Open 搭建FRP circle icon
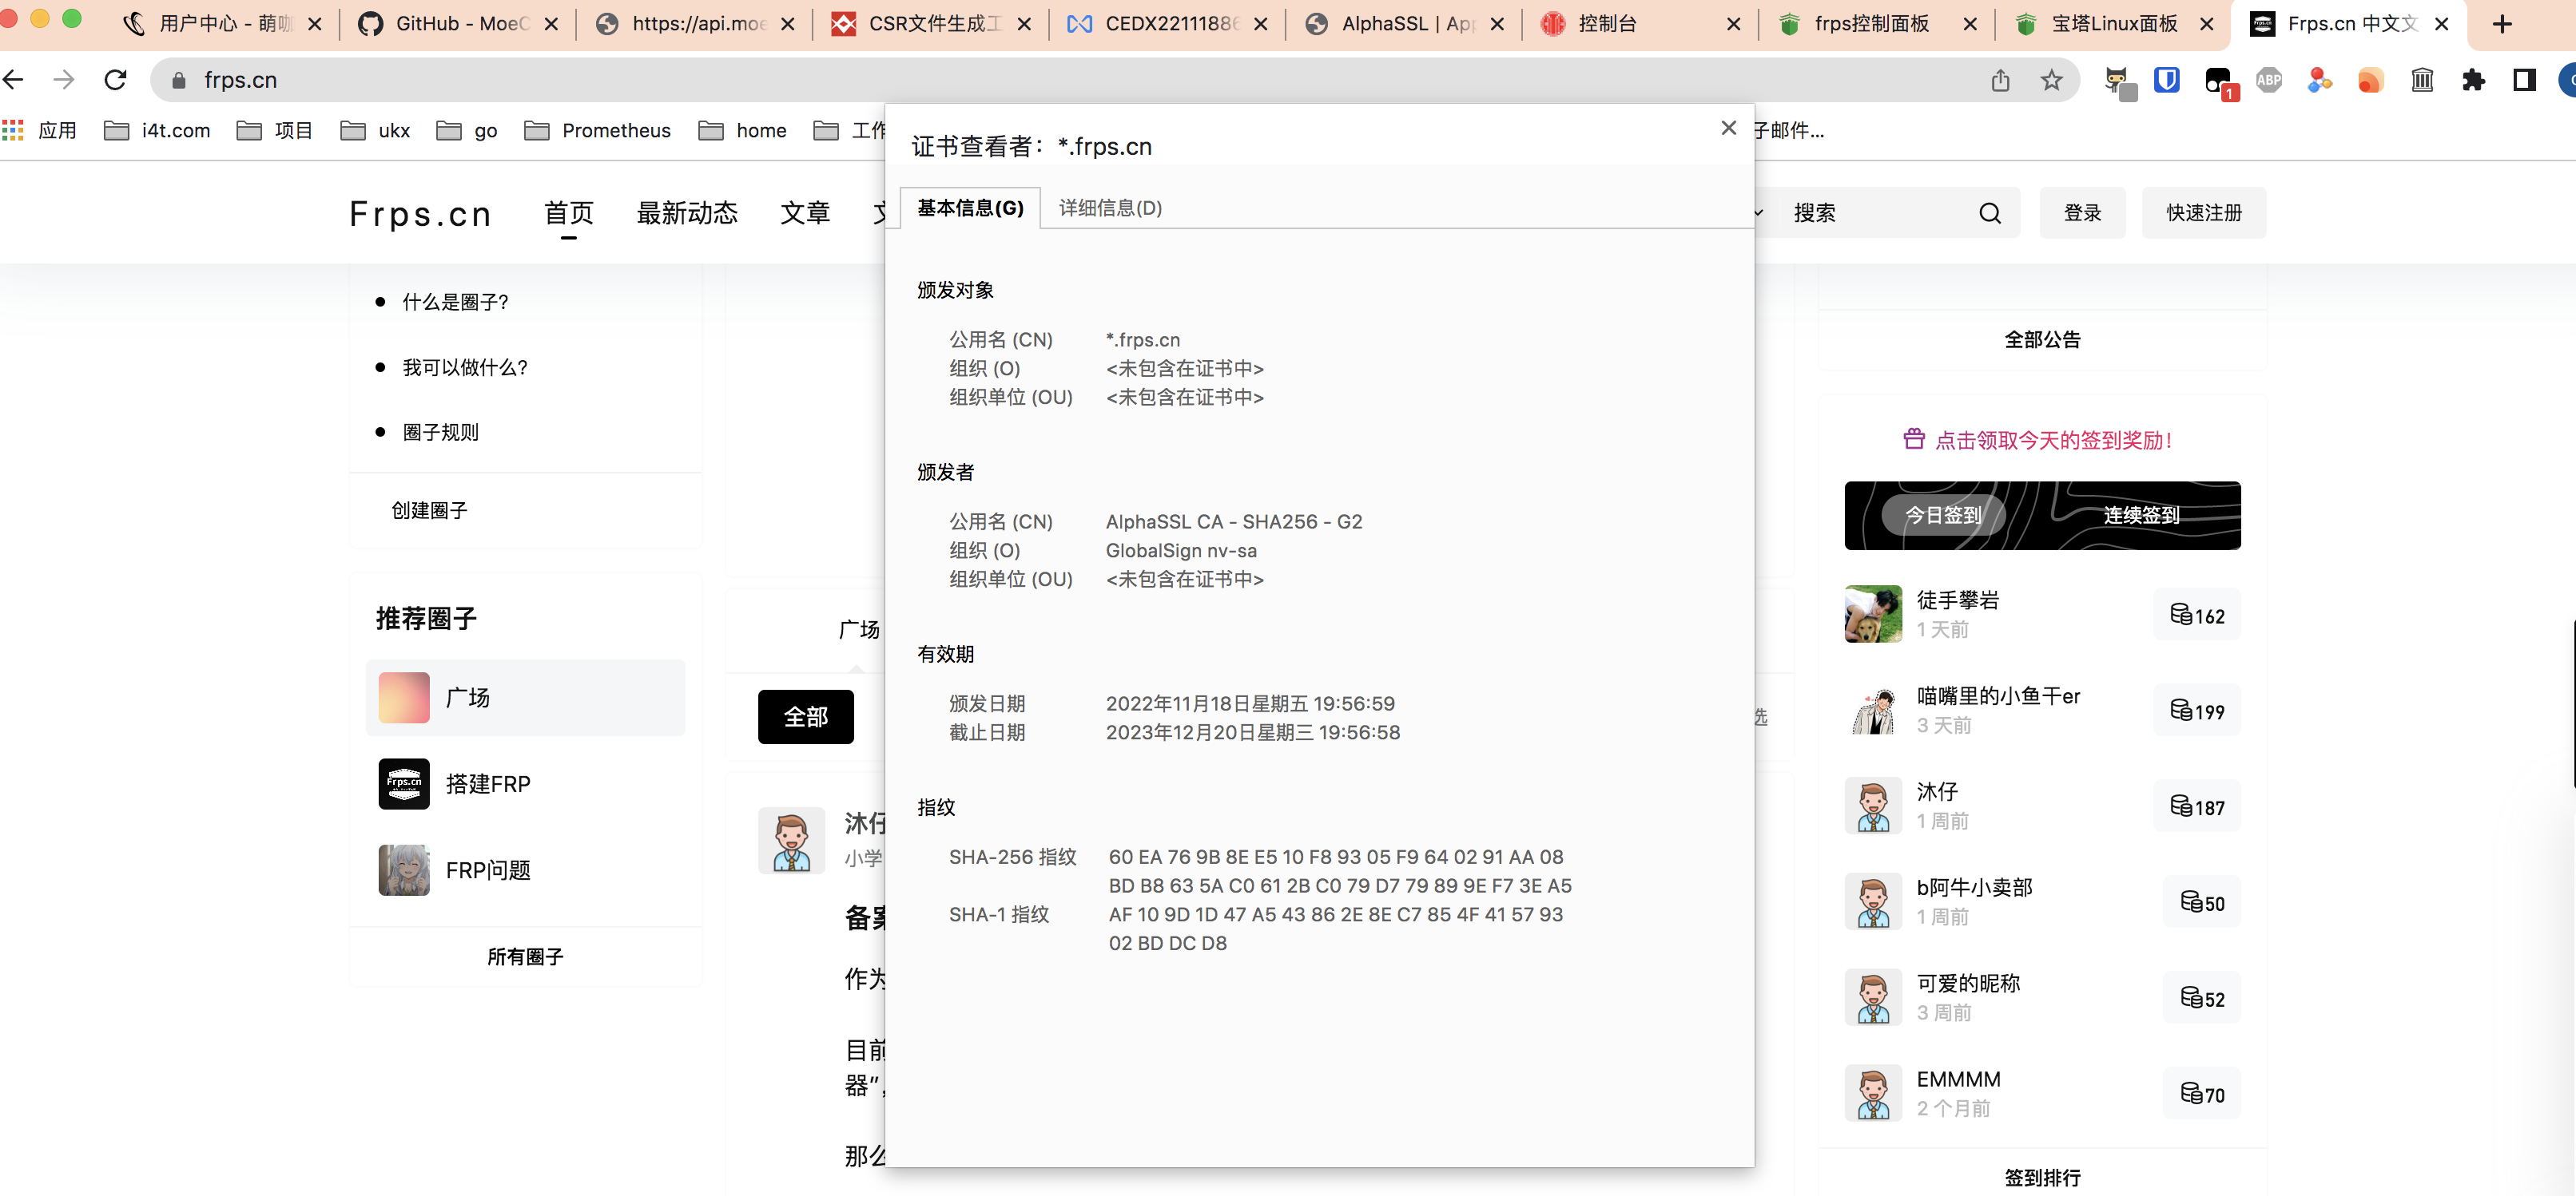 coord(404,783)
